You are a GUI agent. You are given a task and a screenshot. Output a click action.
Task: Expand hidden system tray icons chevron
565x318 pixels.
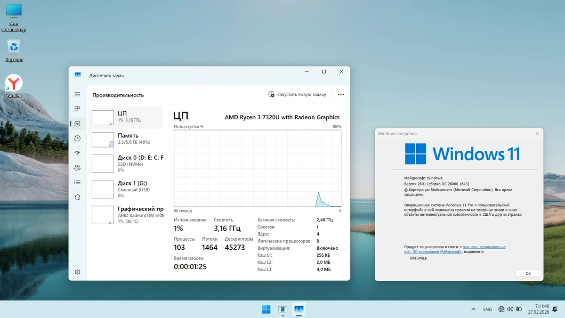tap(473, 309)
